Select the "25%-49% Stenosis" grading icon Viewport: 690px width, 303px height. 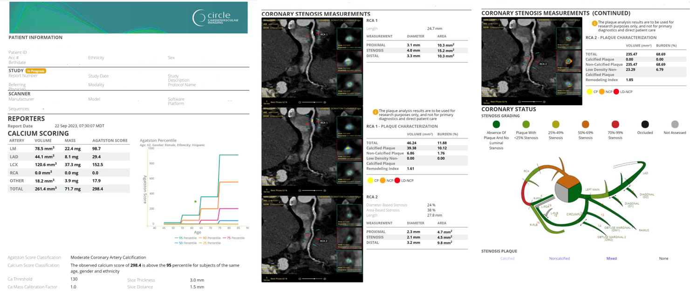[555, 125]
